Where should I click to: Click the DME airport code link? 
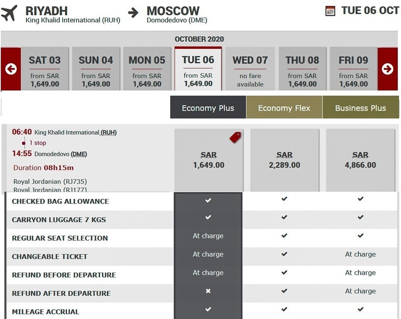pyautogui.click(x=79, y=154)
